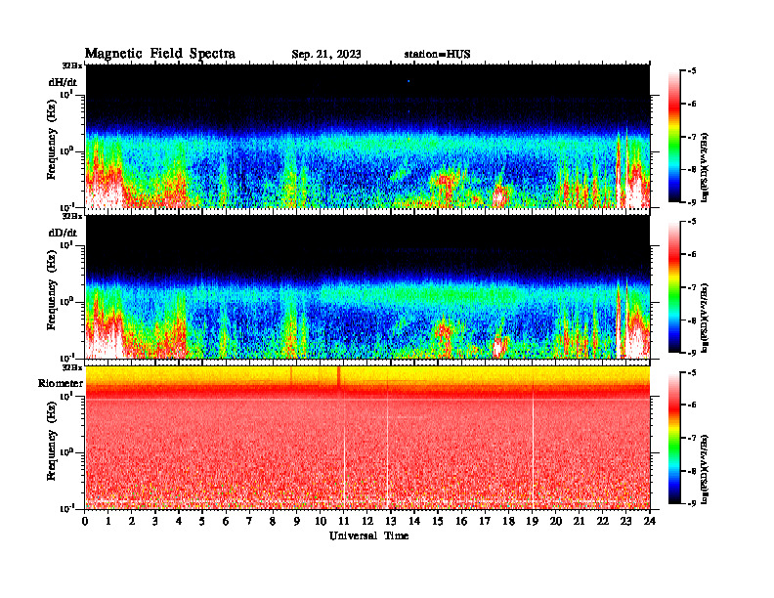Viewport: 774px width, 598px height.
Task: Click the hour 10 tick label on time axis
Action: click(321, 521)
